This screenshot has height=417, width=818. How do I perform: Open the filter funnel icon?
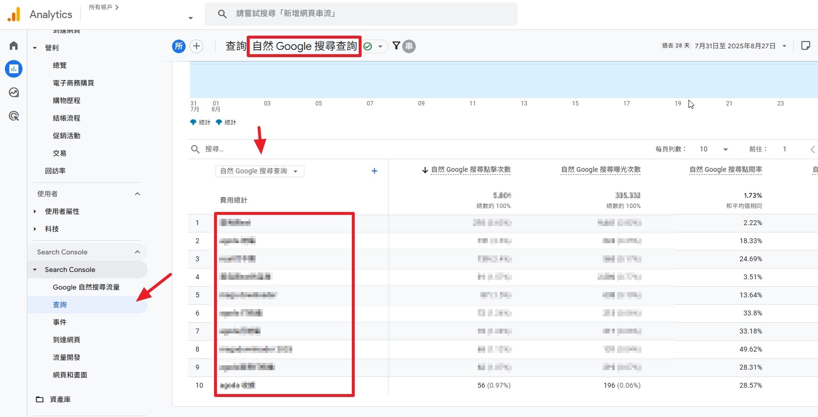[396, 46]
